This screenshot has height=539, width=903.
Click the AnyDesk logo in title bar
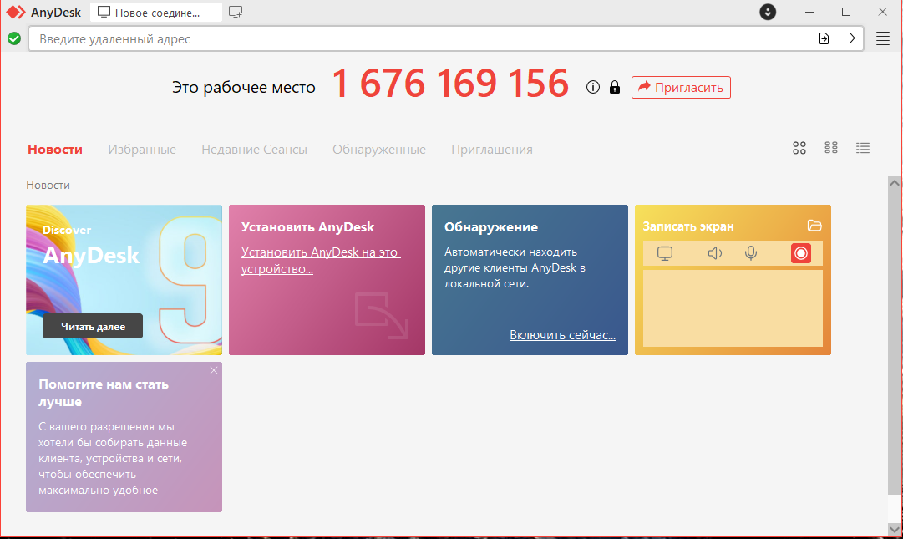[16, 12]
